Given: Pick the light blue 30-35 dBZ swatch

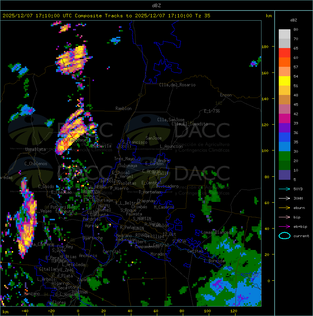Looking at the screenshot, I should [284, 146].
